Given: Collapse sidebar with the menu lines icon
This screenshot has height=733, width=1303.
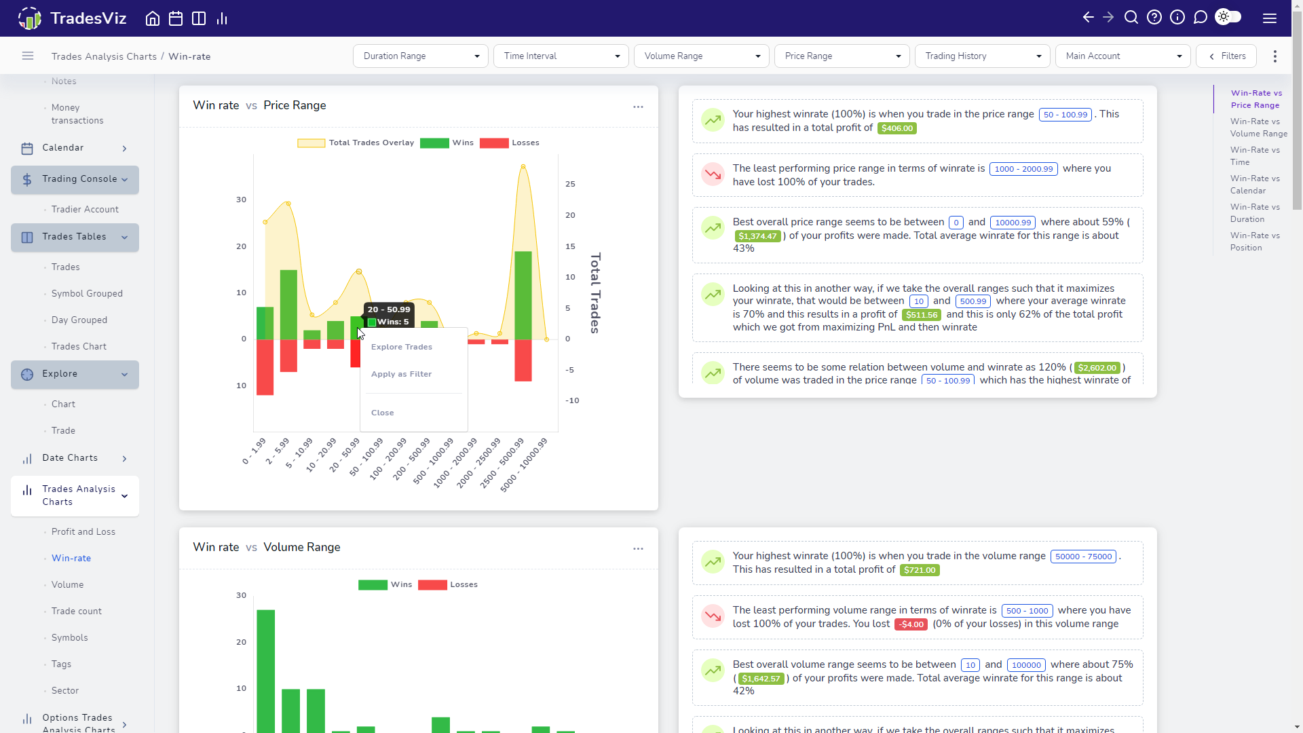Looking at the screenshot, I should point(28,56).
